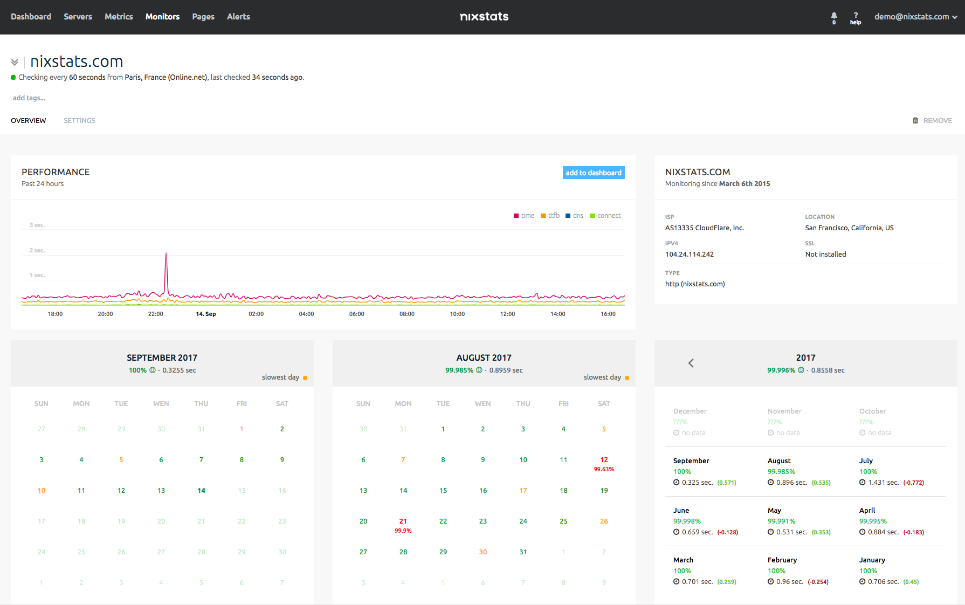
Task: Select August 17 in the calendar
Action: (x=523, y=490)
